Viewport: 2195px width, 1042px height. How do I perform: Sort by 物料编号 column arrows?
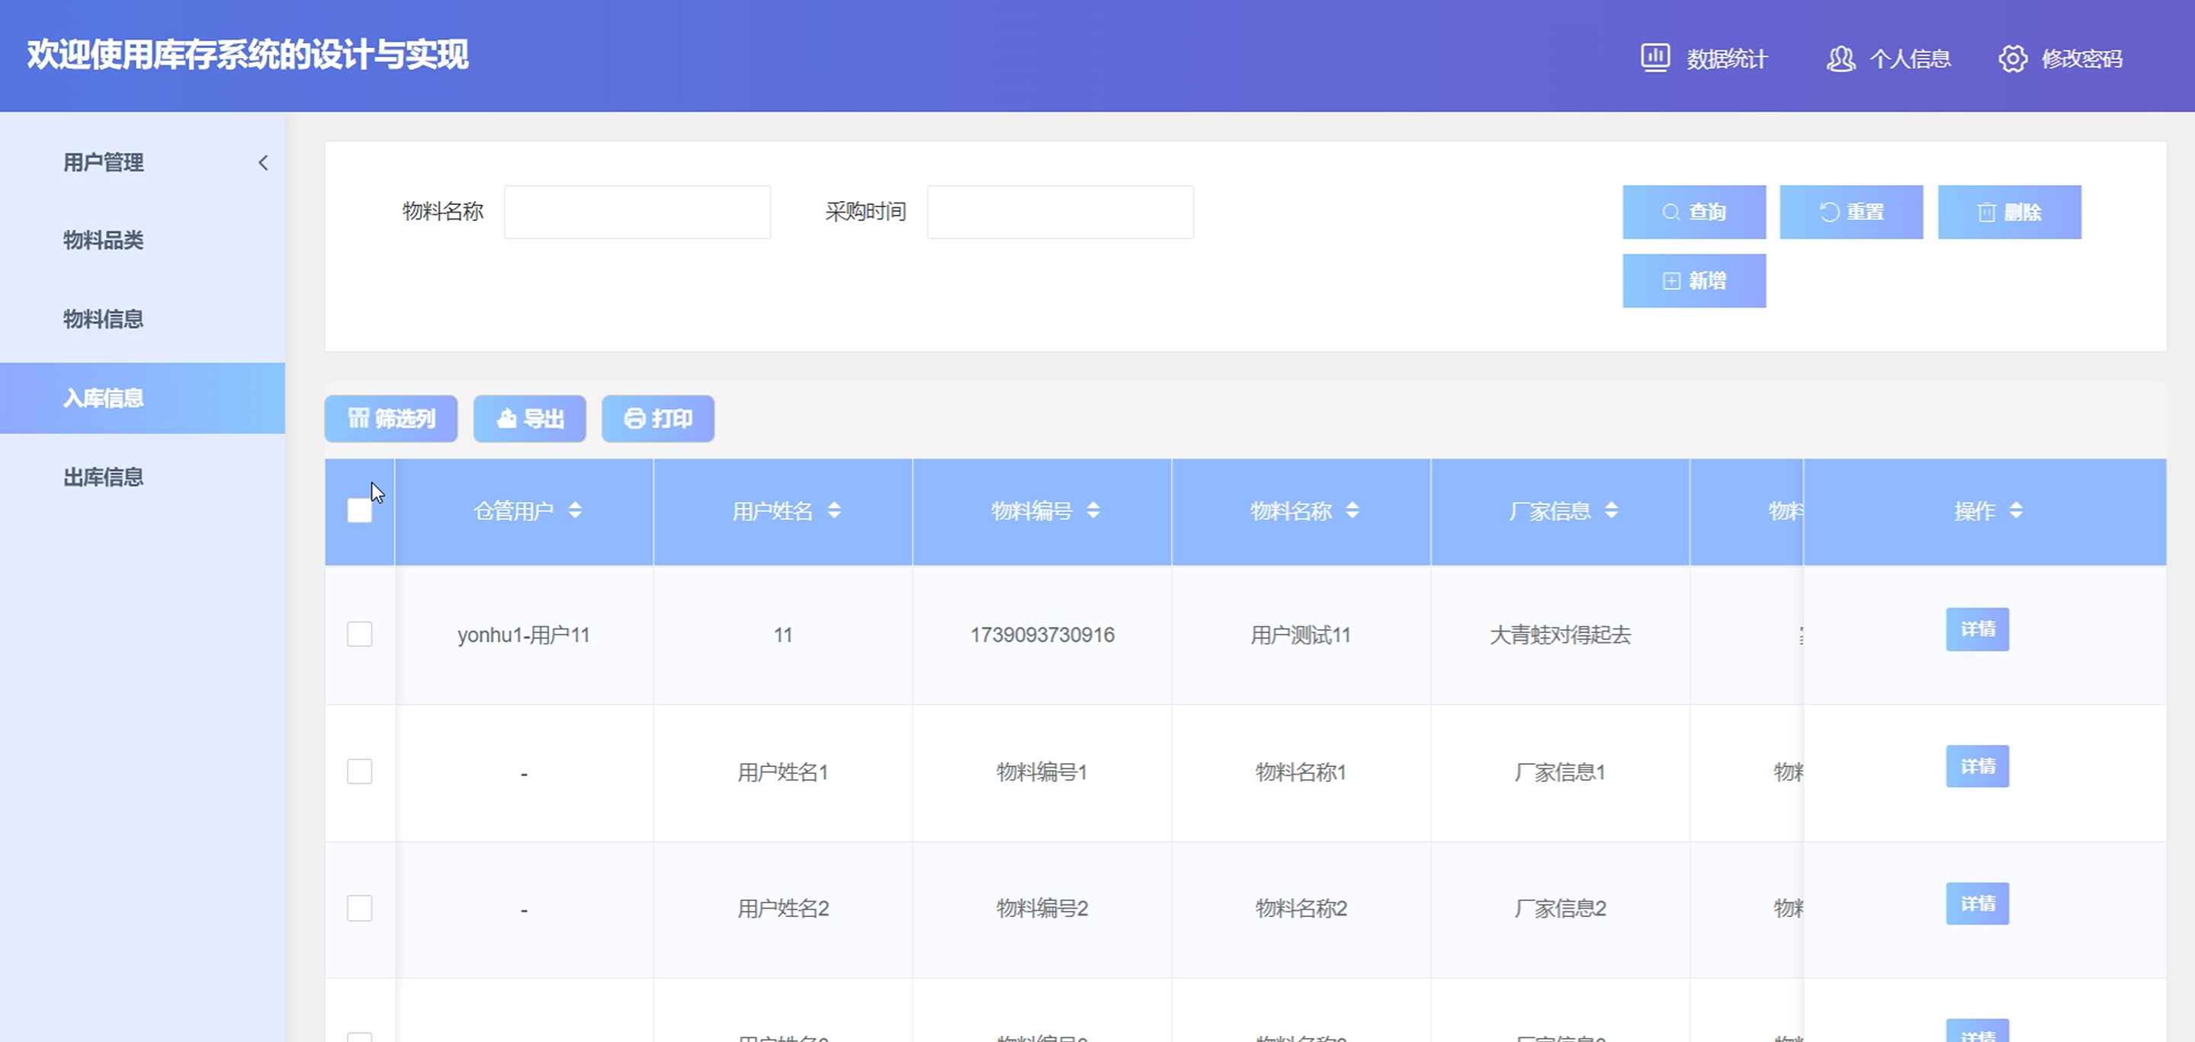click(x=1093, y=511)
